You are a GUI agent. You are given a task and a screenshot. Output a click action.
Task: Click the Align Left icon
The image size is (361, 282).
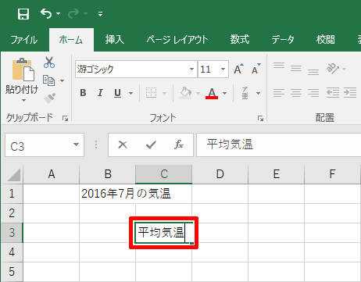(279, 93)
